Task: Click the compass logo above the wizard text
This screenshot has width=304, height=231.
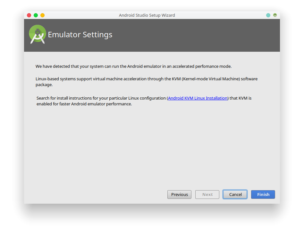Action: click(37, 33)
